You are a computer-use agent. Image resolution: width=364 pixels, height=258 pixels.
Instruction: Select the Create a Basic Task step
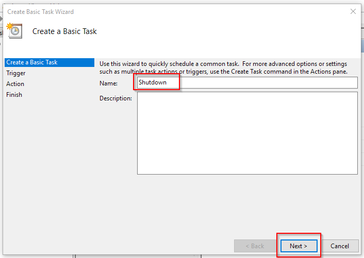coord(49,62)
